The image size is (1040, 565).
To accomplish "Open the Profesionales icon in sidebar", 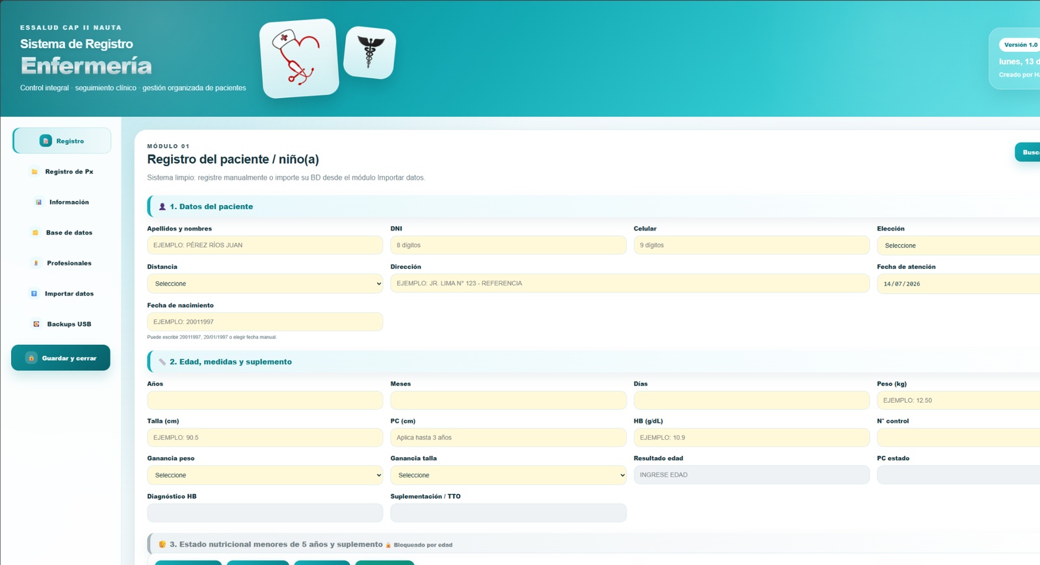I will tap(36, 263).
